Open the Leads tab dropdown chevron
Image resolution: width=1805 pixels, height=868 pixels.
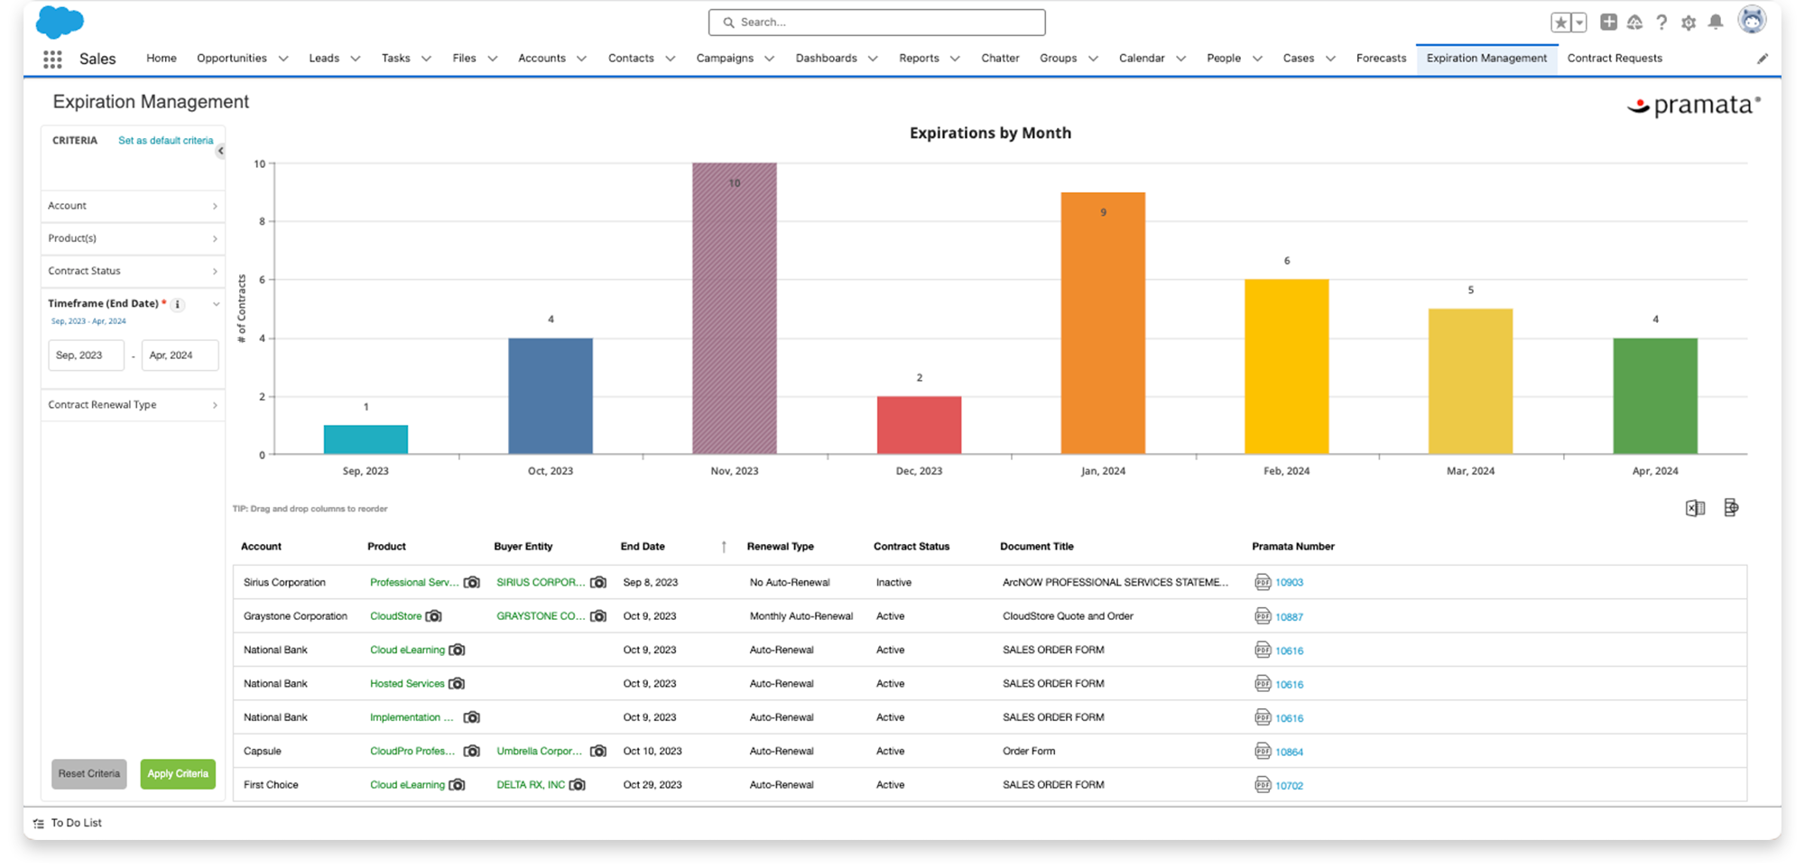356,59
